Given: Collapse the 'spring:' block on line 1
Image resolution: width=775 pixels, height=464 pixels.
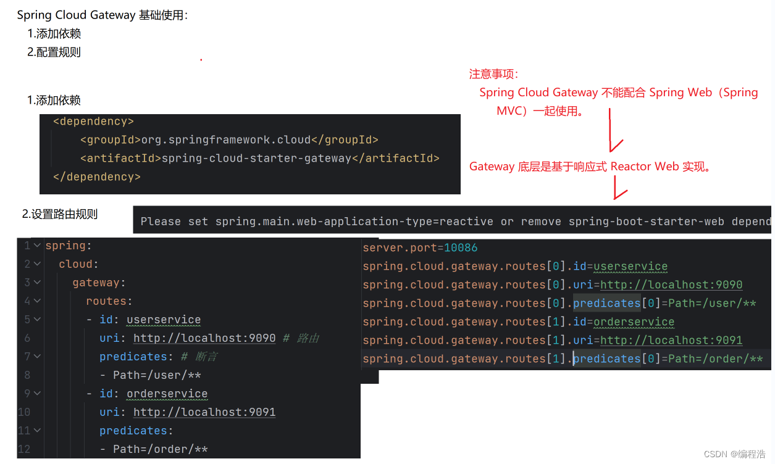Looking at the screenshot, I should click(x=37, y=246).
